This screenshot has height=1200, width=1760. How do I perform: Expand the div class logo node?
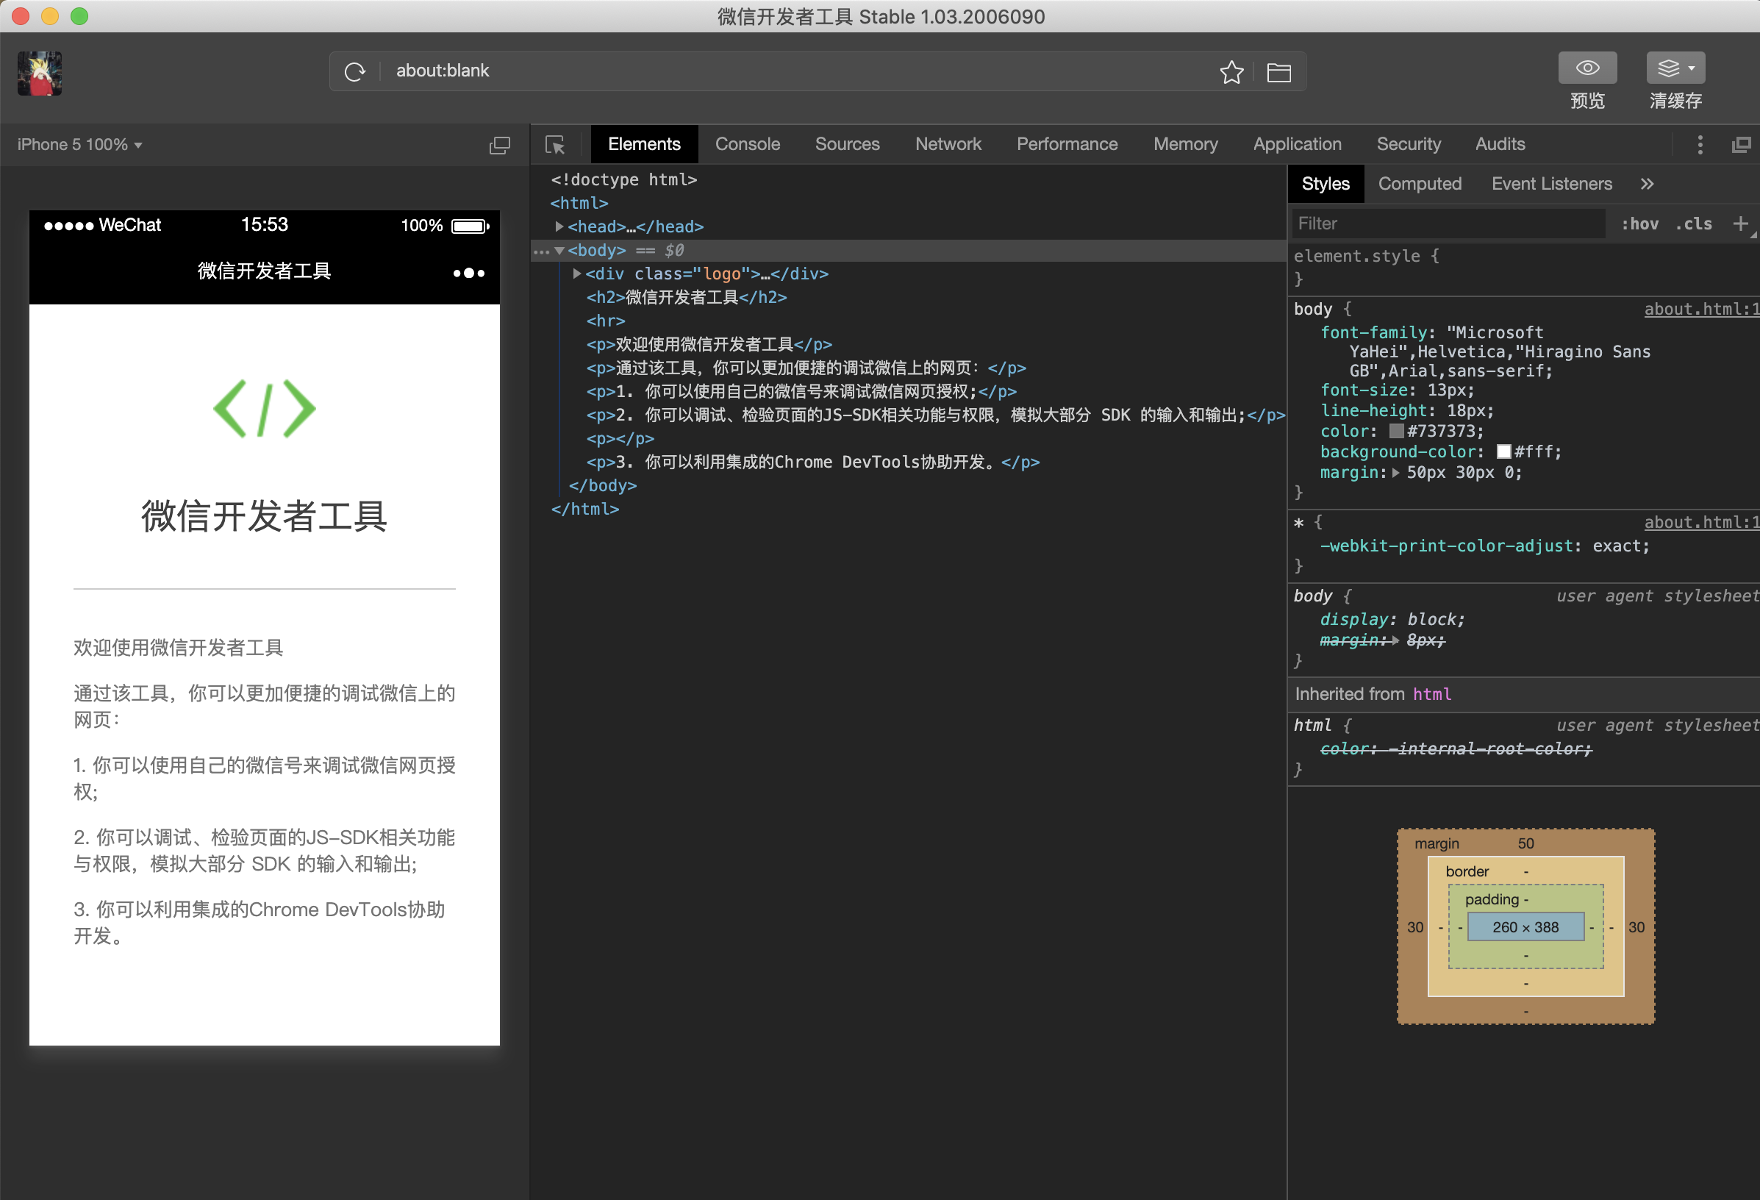[577, 274]
